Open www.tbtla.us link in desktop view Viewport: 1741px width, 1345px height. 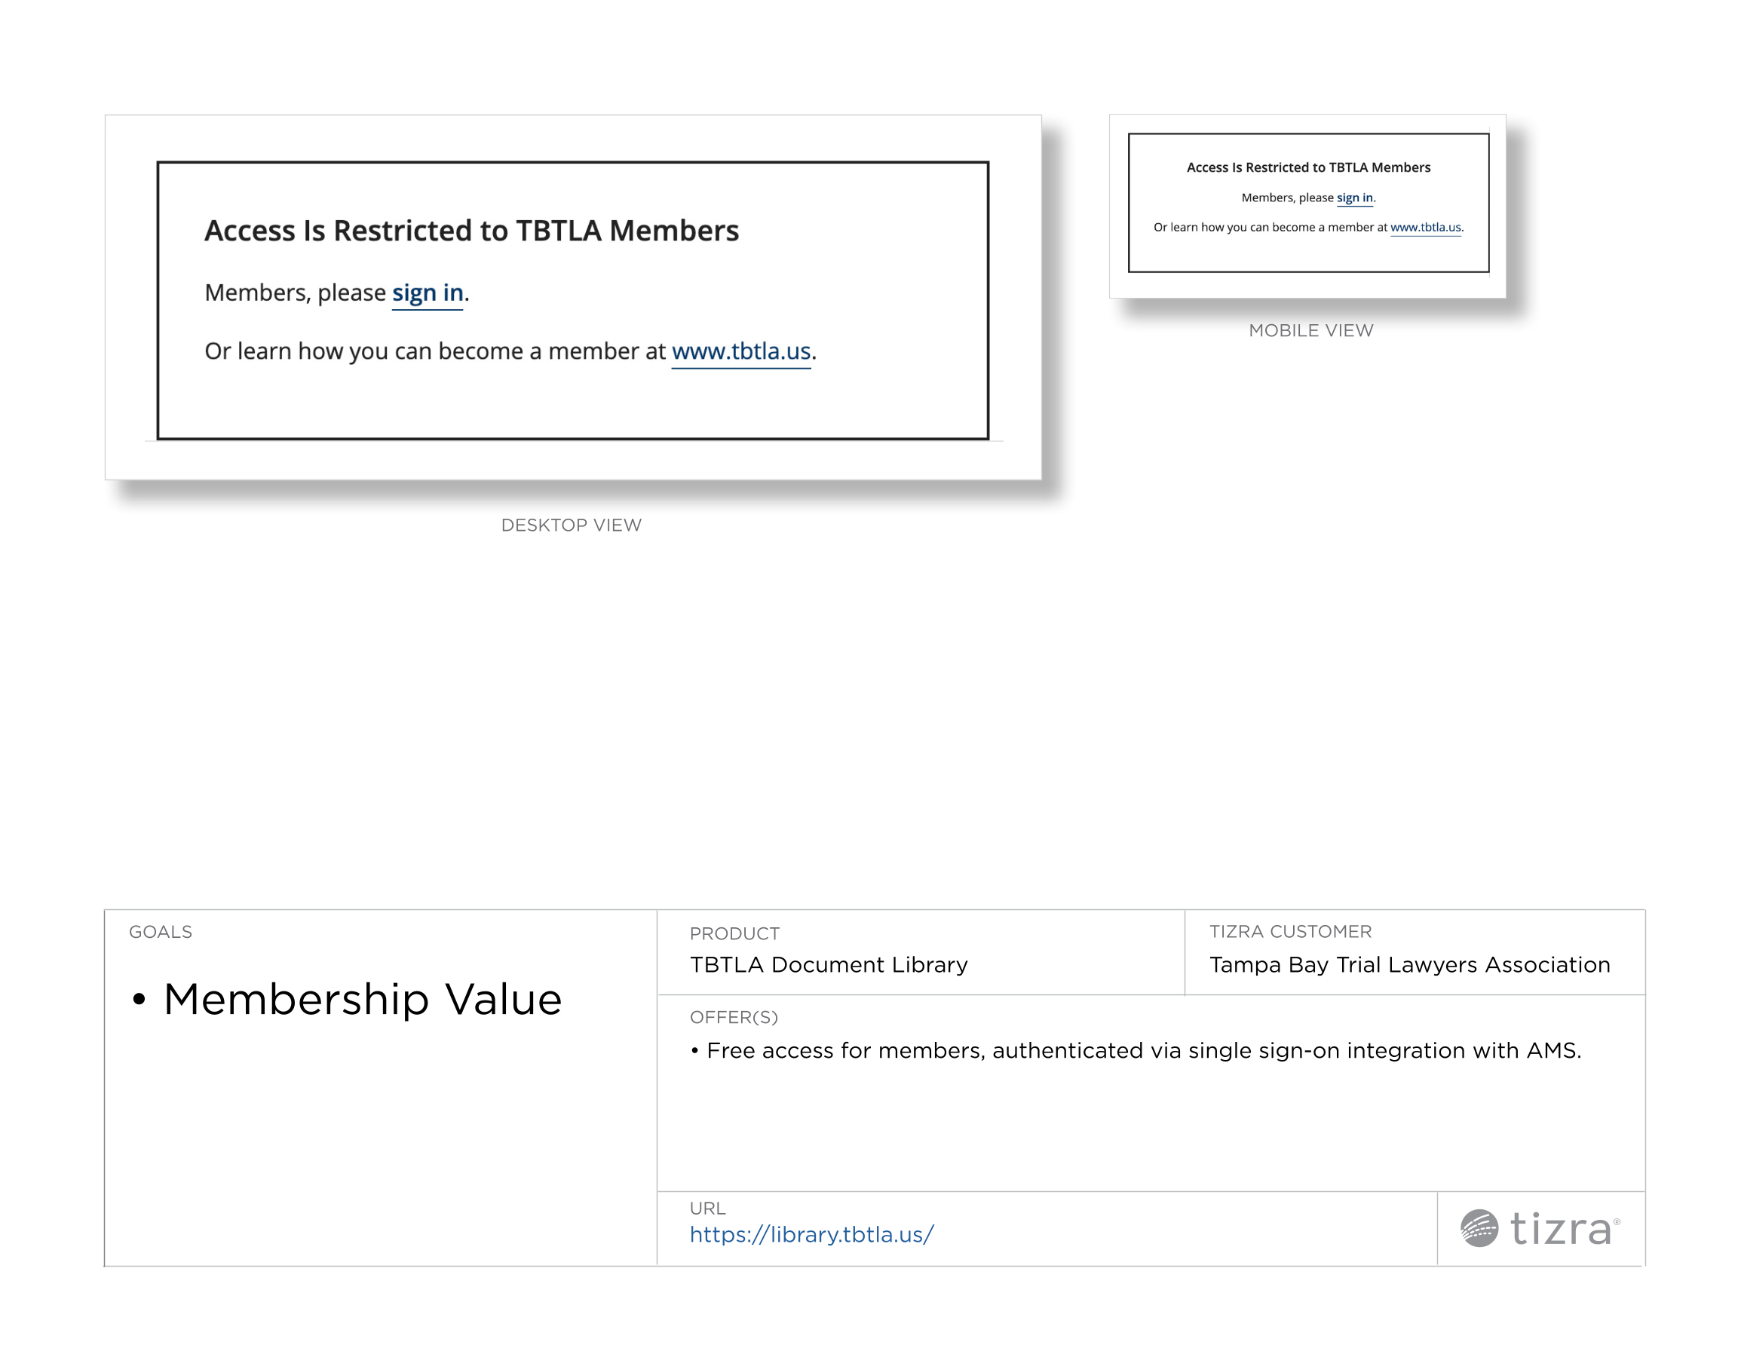tap(740, 351)
